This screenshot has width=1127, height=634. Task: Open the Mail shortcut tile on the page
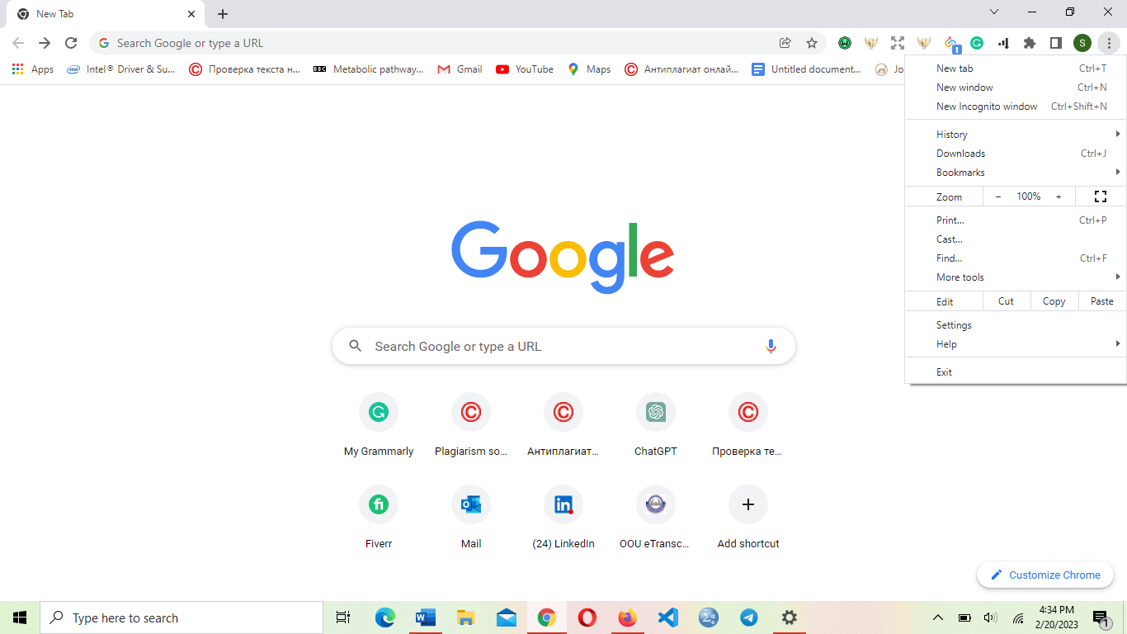471,518
